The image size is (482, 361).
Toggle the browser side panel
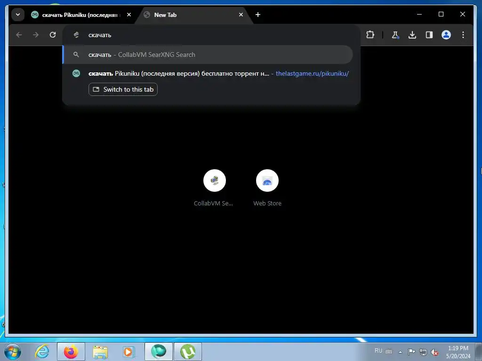429,35
